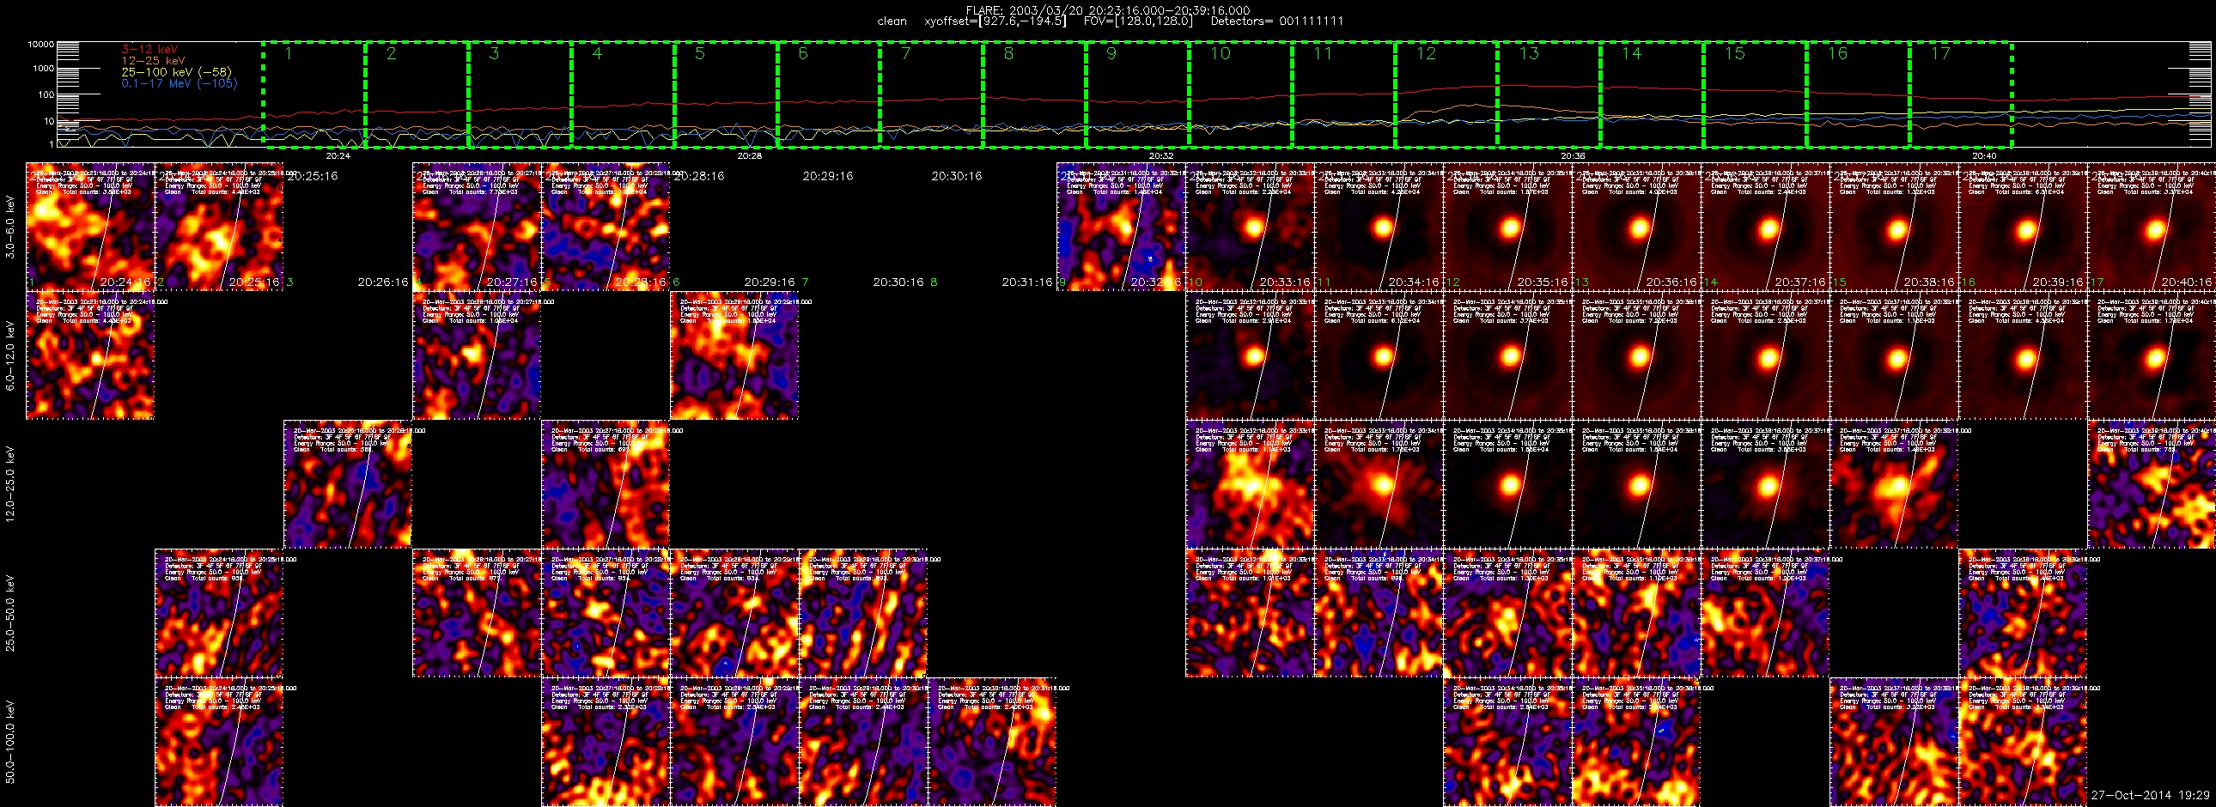Open 25.0-50.0 keV image for interval 7

[x=864, y=614]
